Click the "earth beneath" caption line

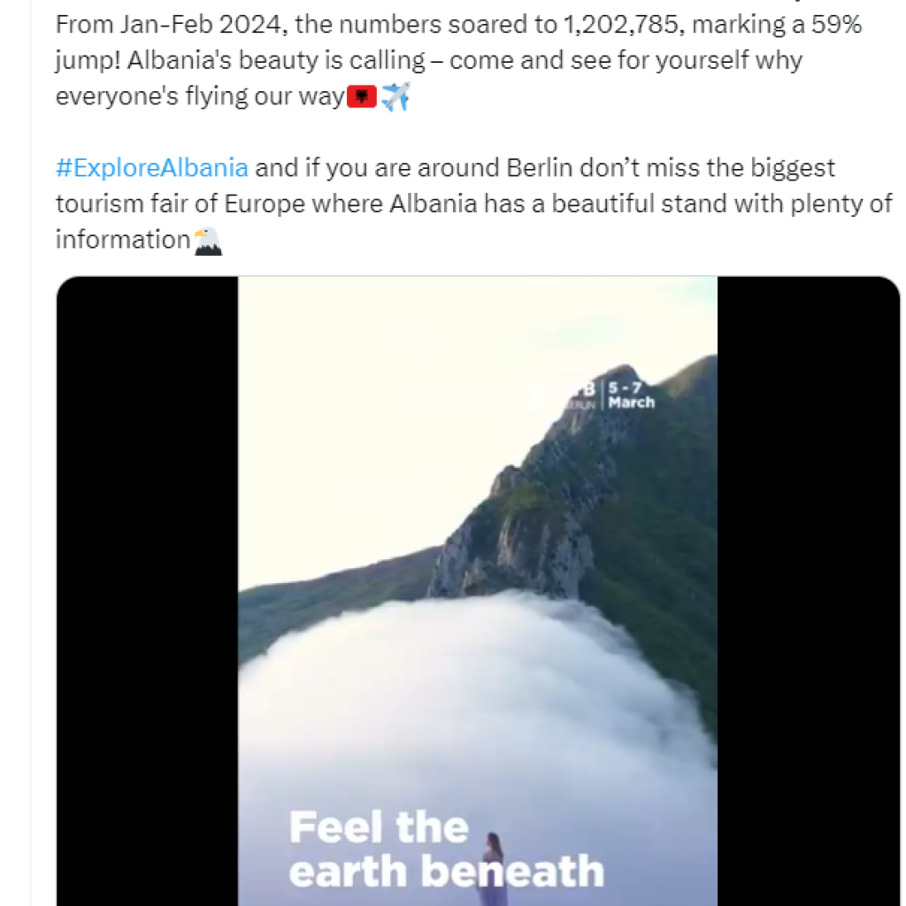point(446,871)
